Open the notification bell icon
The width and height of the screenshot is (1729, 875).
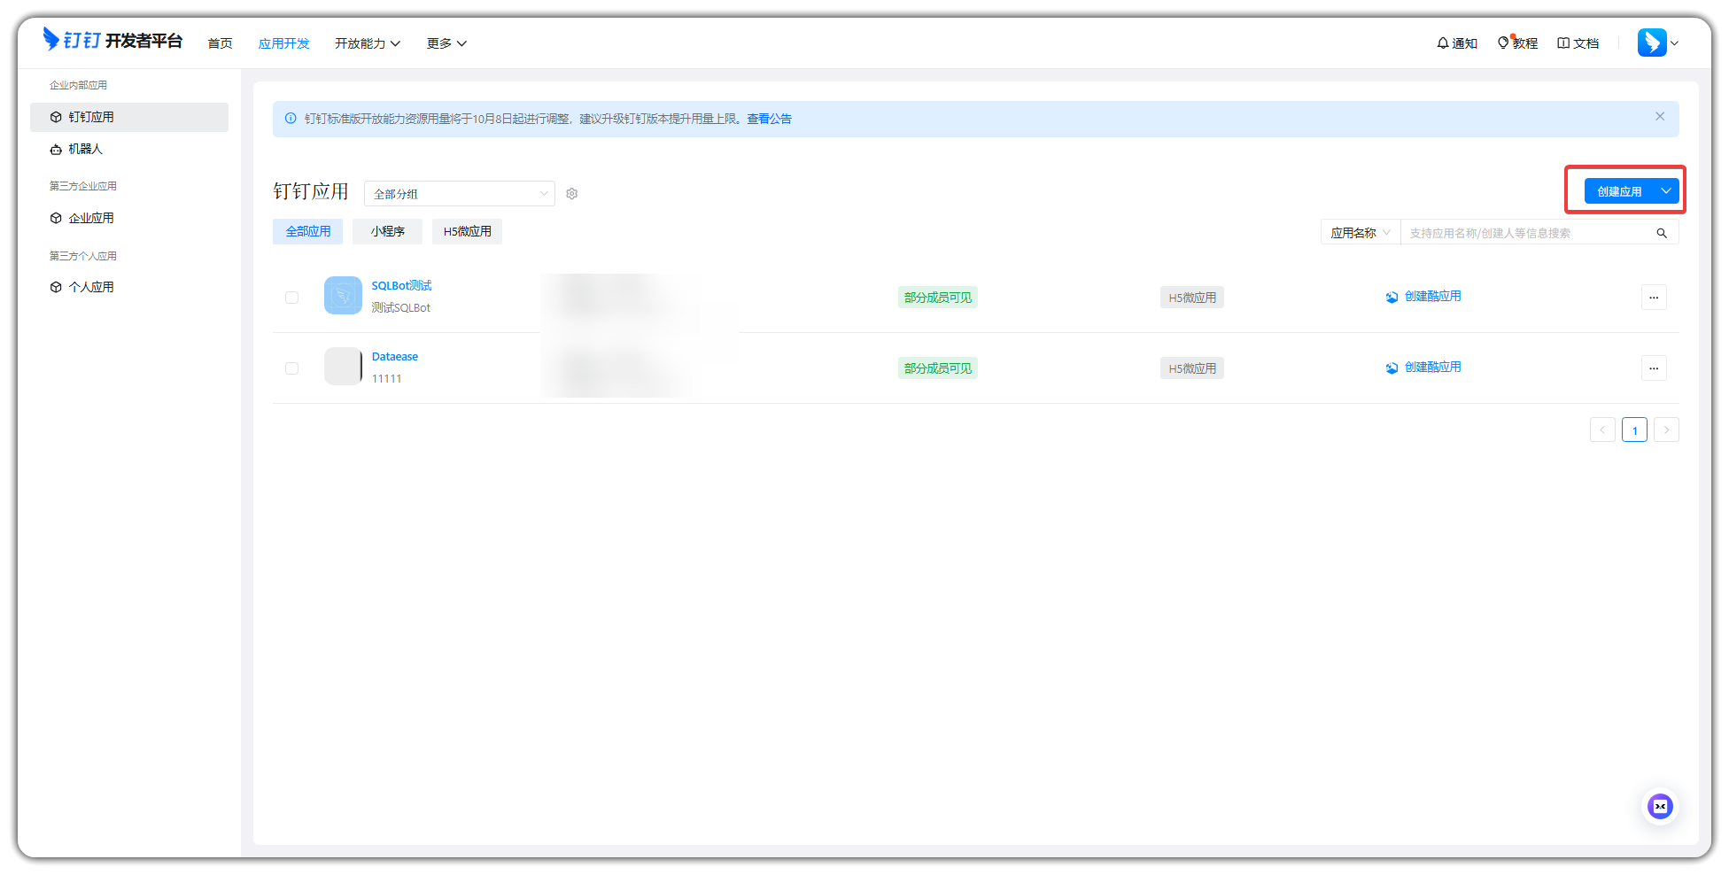pyautogui.click(x=1443, y=43)
